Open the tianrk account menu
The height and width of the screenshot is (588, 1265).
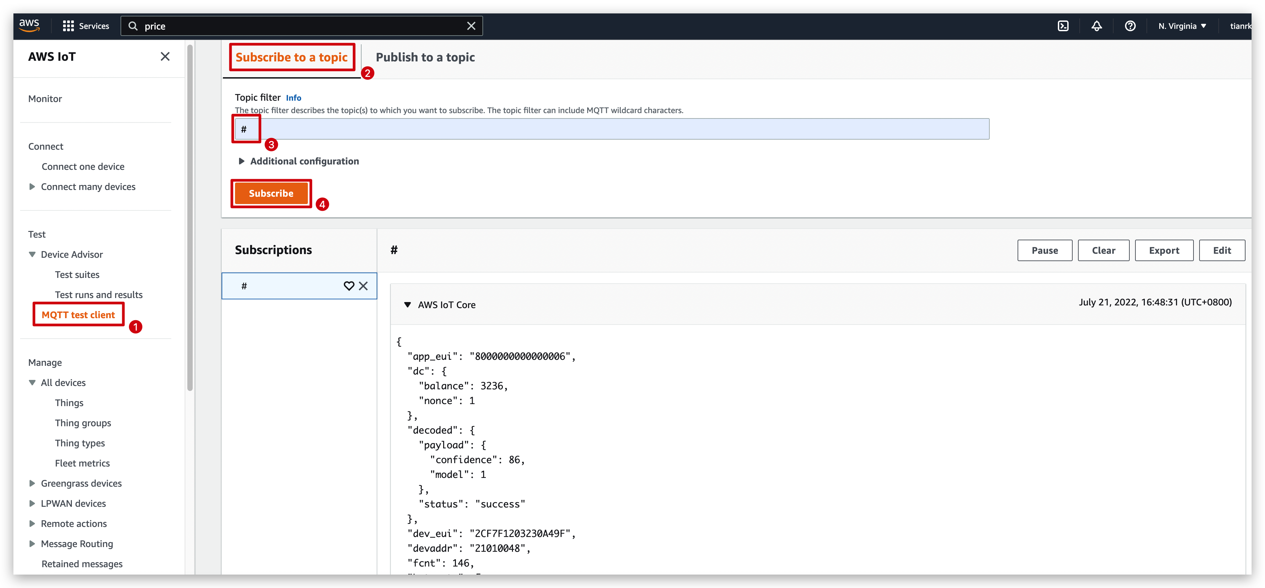click(x=1240, y=26)
